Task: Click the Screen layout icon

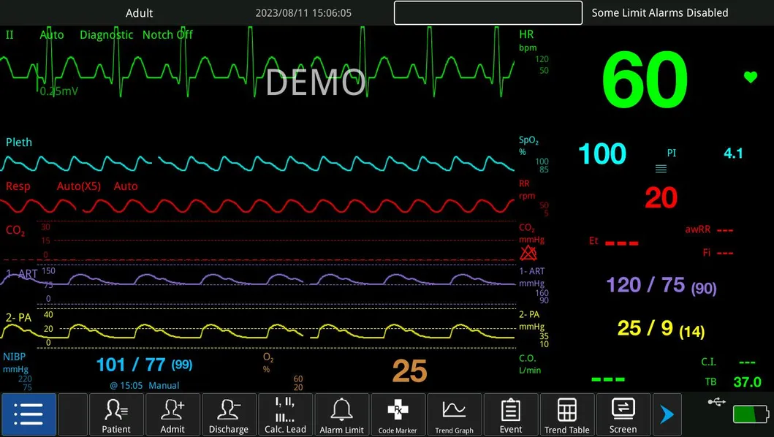Action: tap(623, 414)
